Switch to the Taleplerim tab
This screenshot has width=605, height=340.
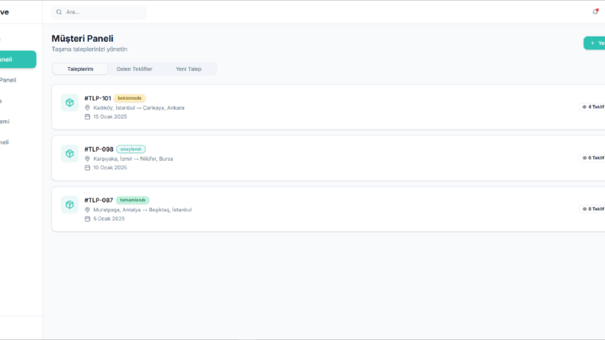tap(80, 69)
